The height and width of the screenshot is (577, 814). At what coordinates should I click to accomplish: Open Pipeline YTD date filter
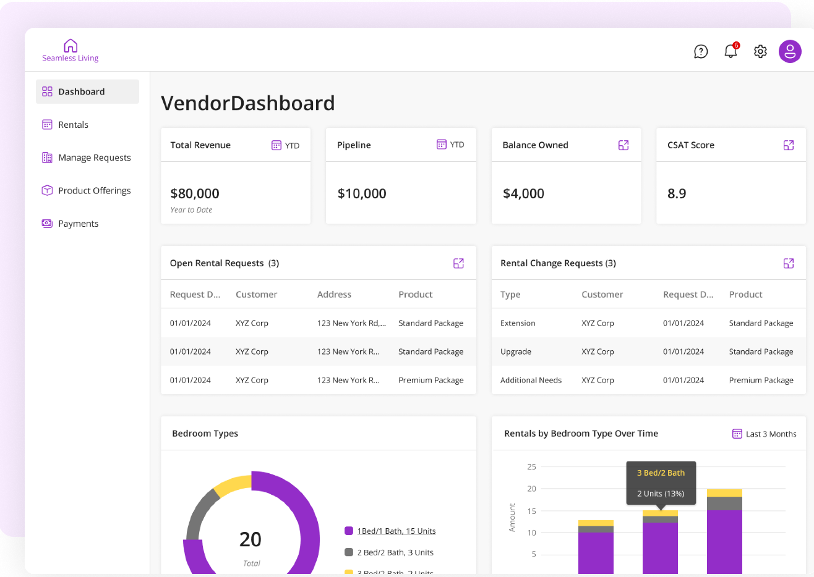click(x=450, y=145)
